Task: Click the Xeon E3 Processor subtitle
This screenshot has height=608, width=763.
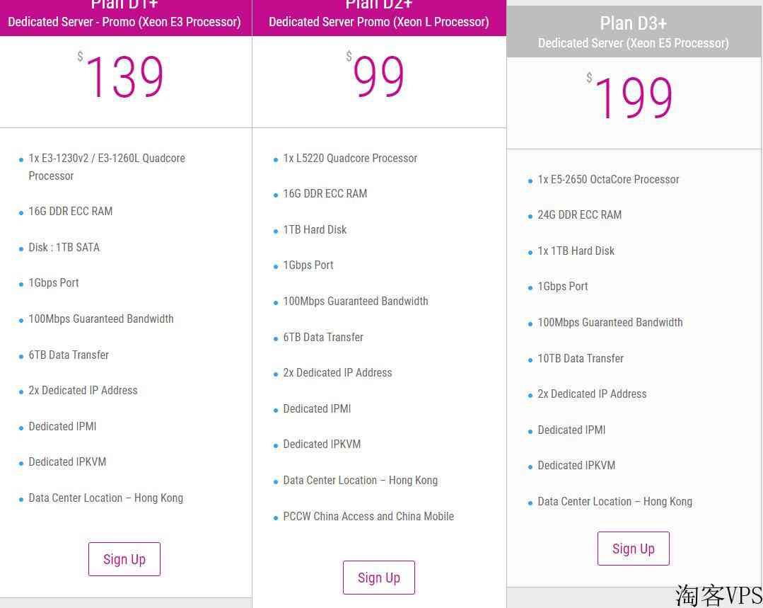Action: [124, 22]
